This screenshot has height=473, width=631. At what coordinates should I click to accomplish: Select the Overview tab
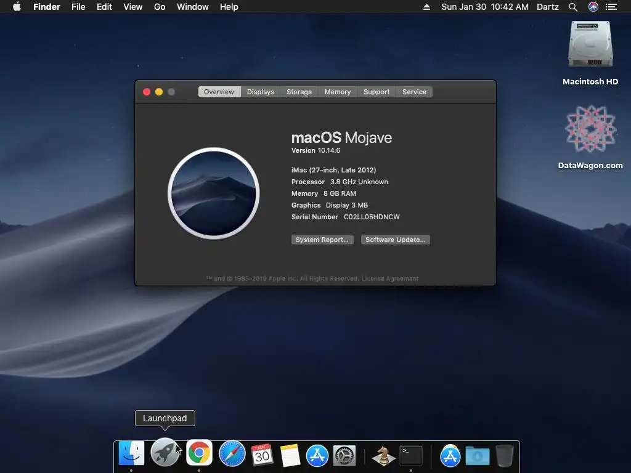pos(219,92)
